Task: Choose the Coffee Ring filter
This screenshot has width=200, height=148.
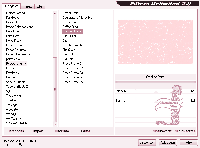Action: coord(70,27)
